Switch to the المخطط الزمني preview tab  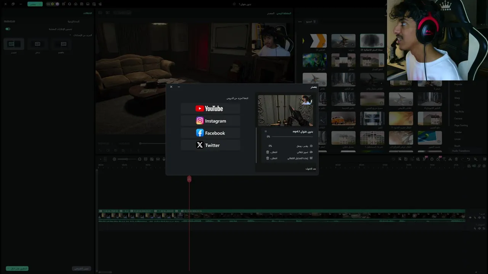[x=284, y=13]
